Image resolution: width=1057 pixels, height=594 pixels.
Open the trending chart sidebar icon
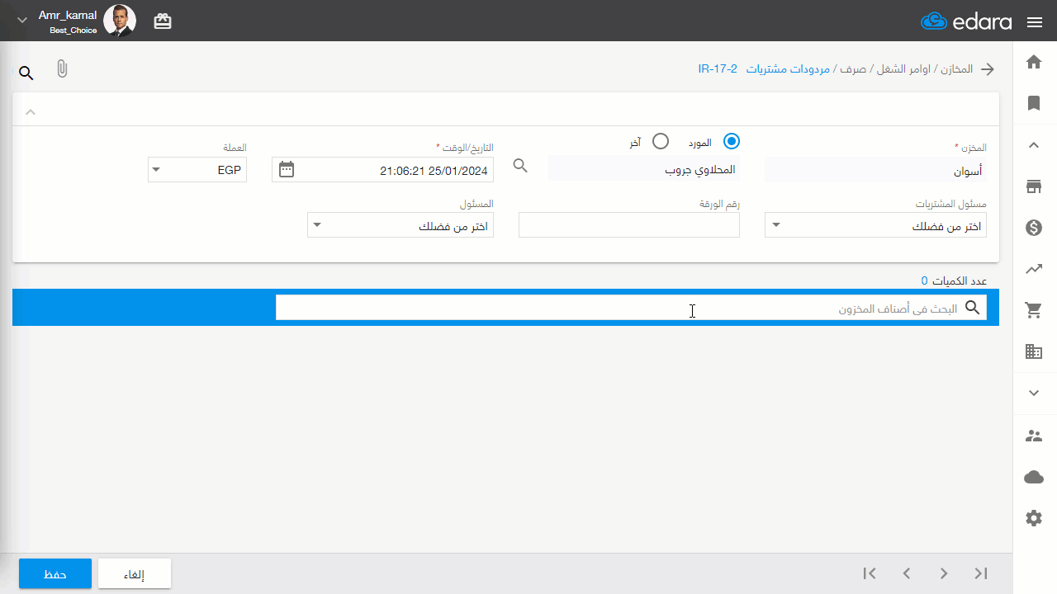(1033, 269)
